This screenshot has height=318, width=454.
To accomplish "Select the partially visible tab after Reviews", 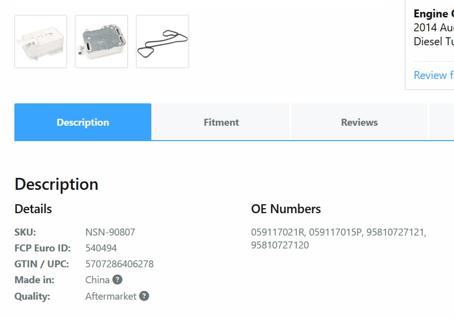I will 442,122.
